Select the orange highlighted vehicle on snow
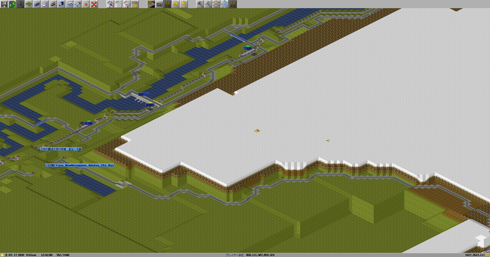The width and height of the screenshot is (490, 257). point(257,131)
